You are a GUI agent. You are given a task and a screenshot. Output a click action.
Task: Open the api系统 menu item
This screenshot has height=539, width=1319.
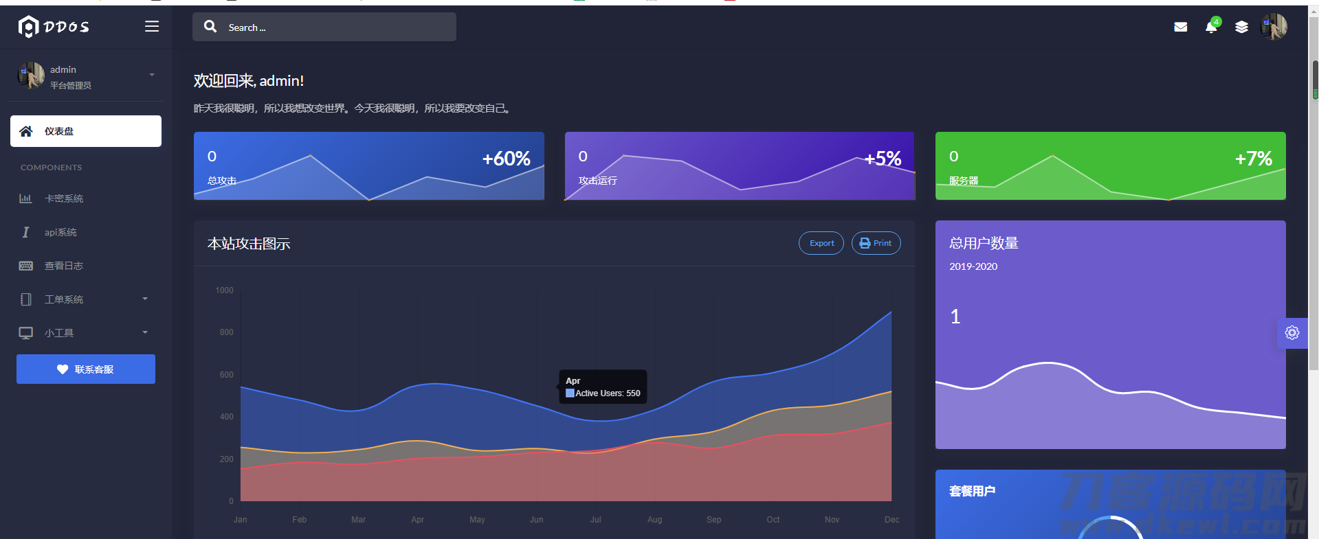tap(86, 232)
